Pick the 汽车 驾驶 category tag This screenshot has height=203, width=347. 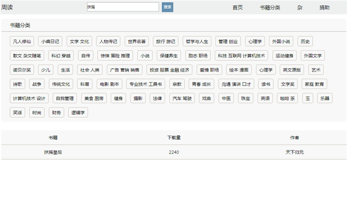pos(182,98)
